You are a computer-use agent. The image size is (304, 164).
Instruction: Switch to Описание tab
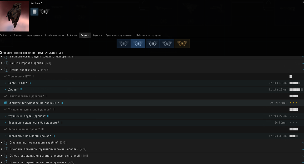pyautogui.click(x=19, y=35)
